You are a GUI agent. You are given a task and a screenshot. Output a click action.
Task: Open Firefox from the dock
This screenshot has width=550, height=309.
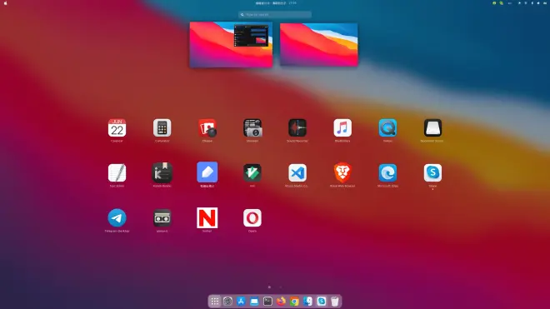point(281,302)
